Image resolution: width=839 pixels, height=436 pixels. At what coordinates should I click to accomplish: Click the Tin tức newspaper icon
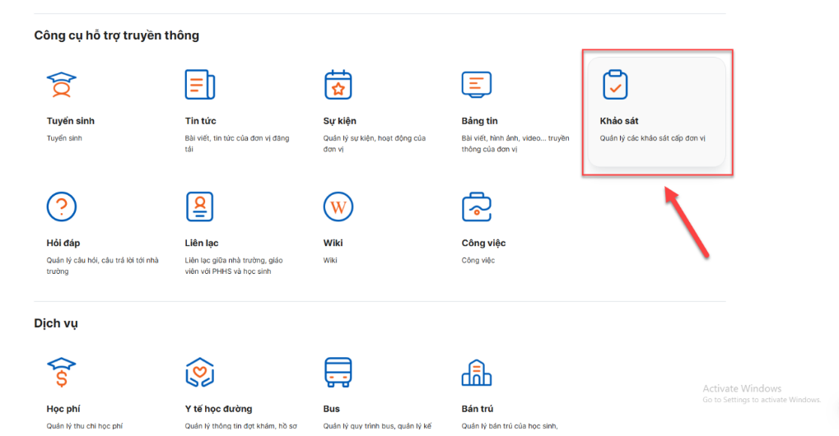(x=200, y=85)
